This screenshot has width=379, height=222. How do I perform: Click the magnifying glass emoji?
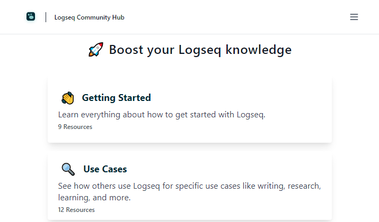68,169
